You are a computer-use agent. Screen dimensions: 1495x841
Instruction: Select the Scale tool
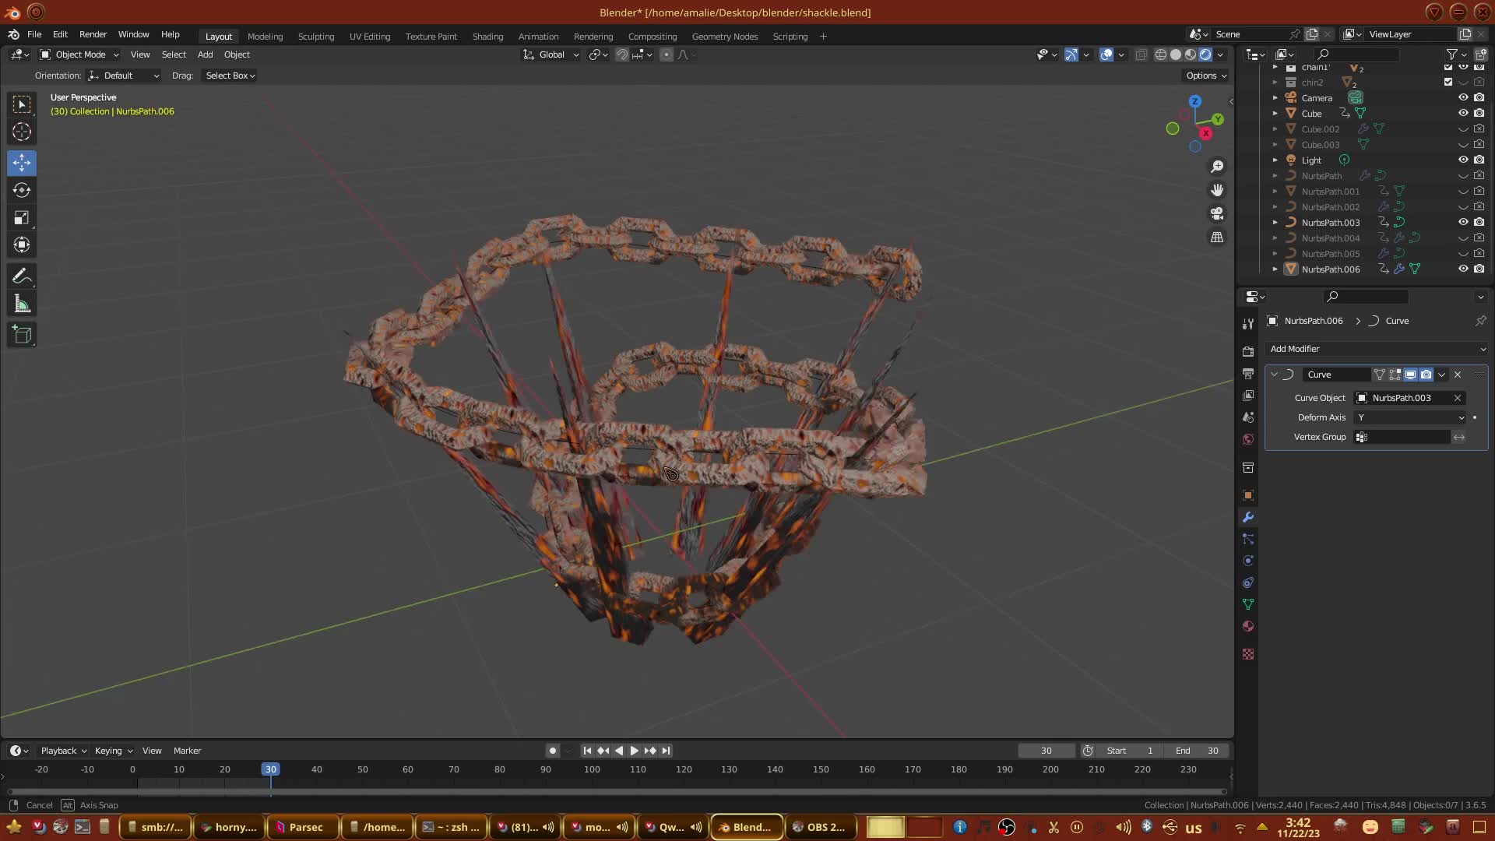tap(22, 218)
